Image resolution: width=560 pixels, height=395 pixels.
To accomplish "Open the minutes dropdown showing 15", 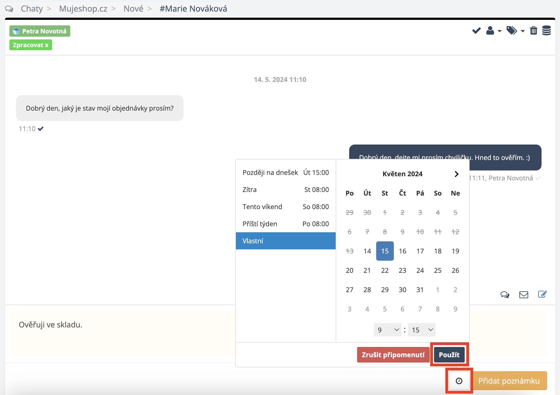I will pos(421,330).
